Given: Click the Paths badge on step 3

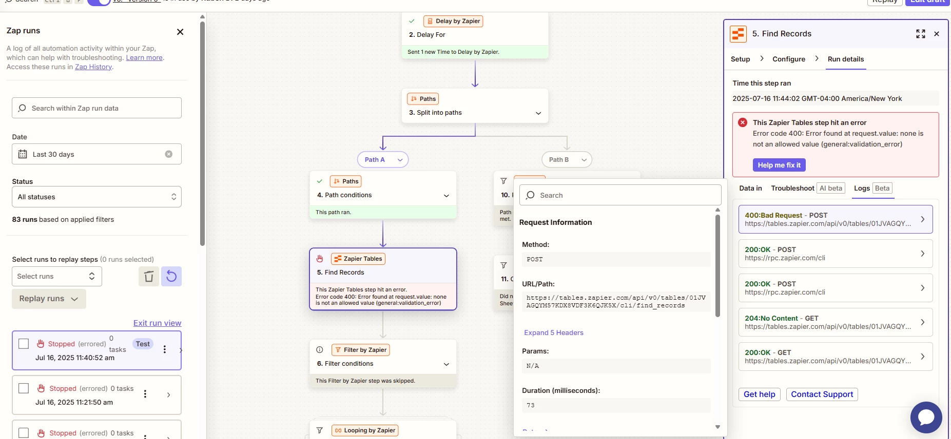Looking at the screenshot, I should [x=423, y=99].
